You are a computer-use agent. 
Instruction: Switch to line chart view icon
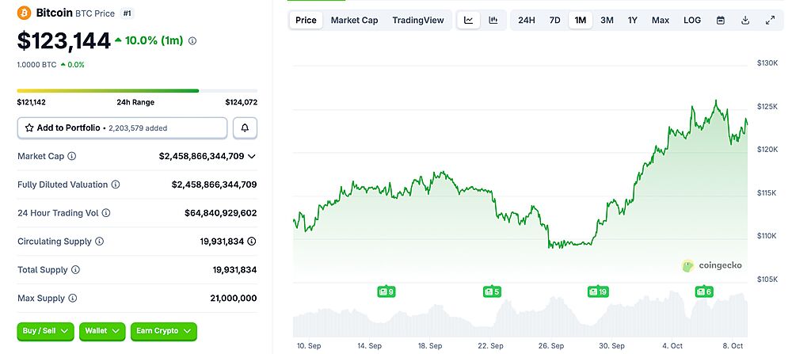469,20
